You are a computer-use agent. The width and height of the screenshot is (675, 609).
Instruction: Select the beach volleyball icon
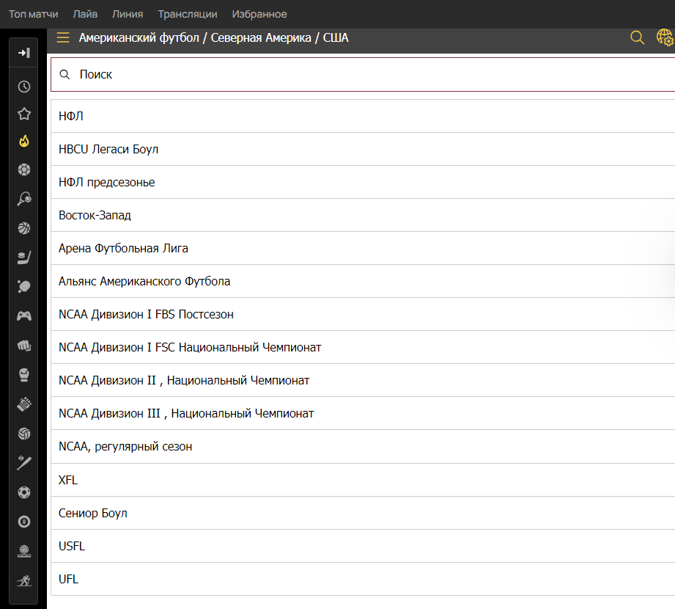pyautogui.click(x=24, y=551)
